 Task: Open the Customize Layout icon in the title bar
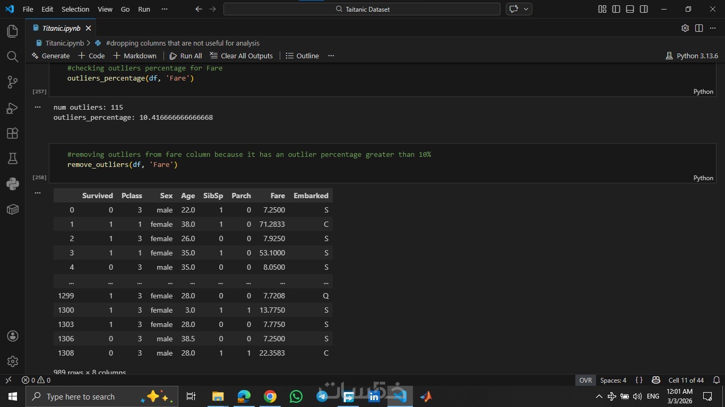pyautogui.click(x=602, y=9)
